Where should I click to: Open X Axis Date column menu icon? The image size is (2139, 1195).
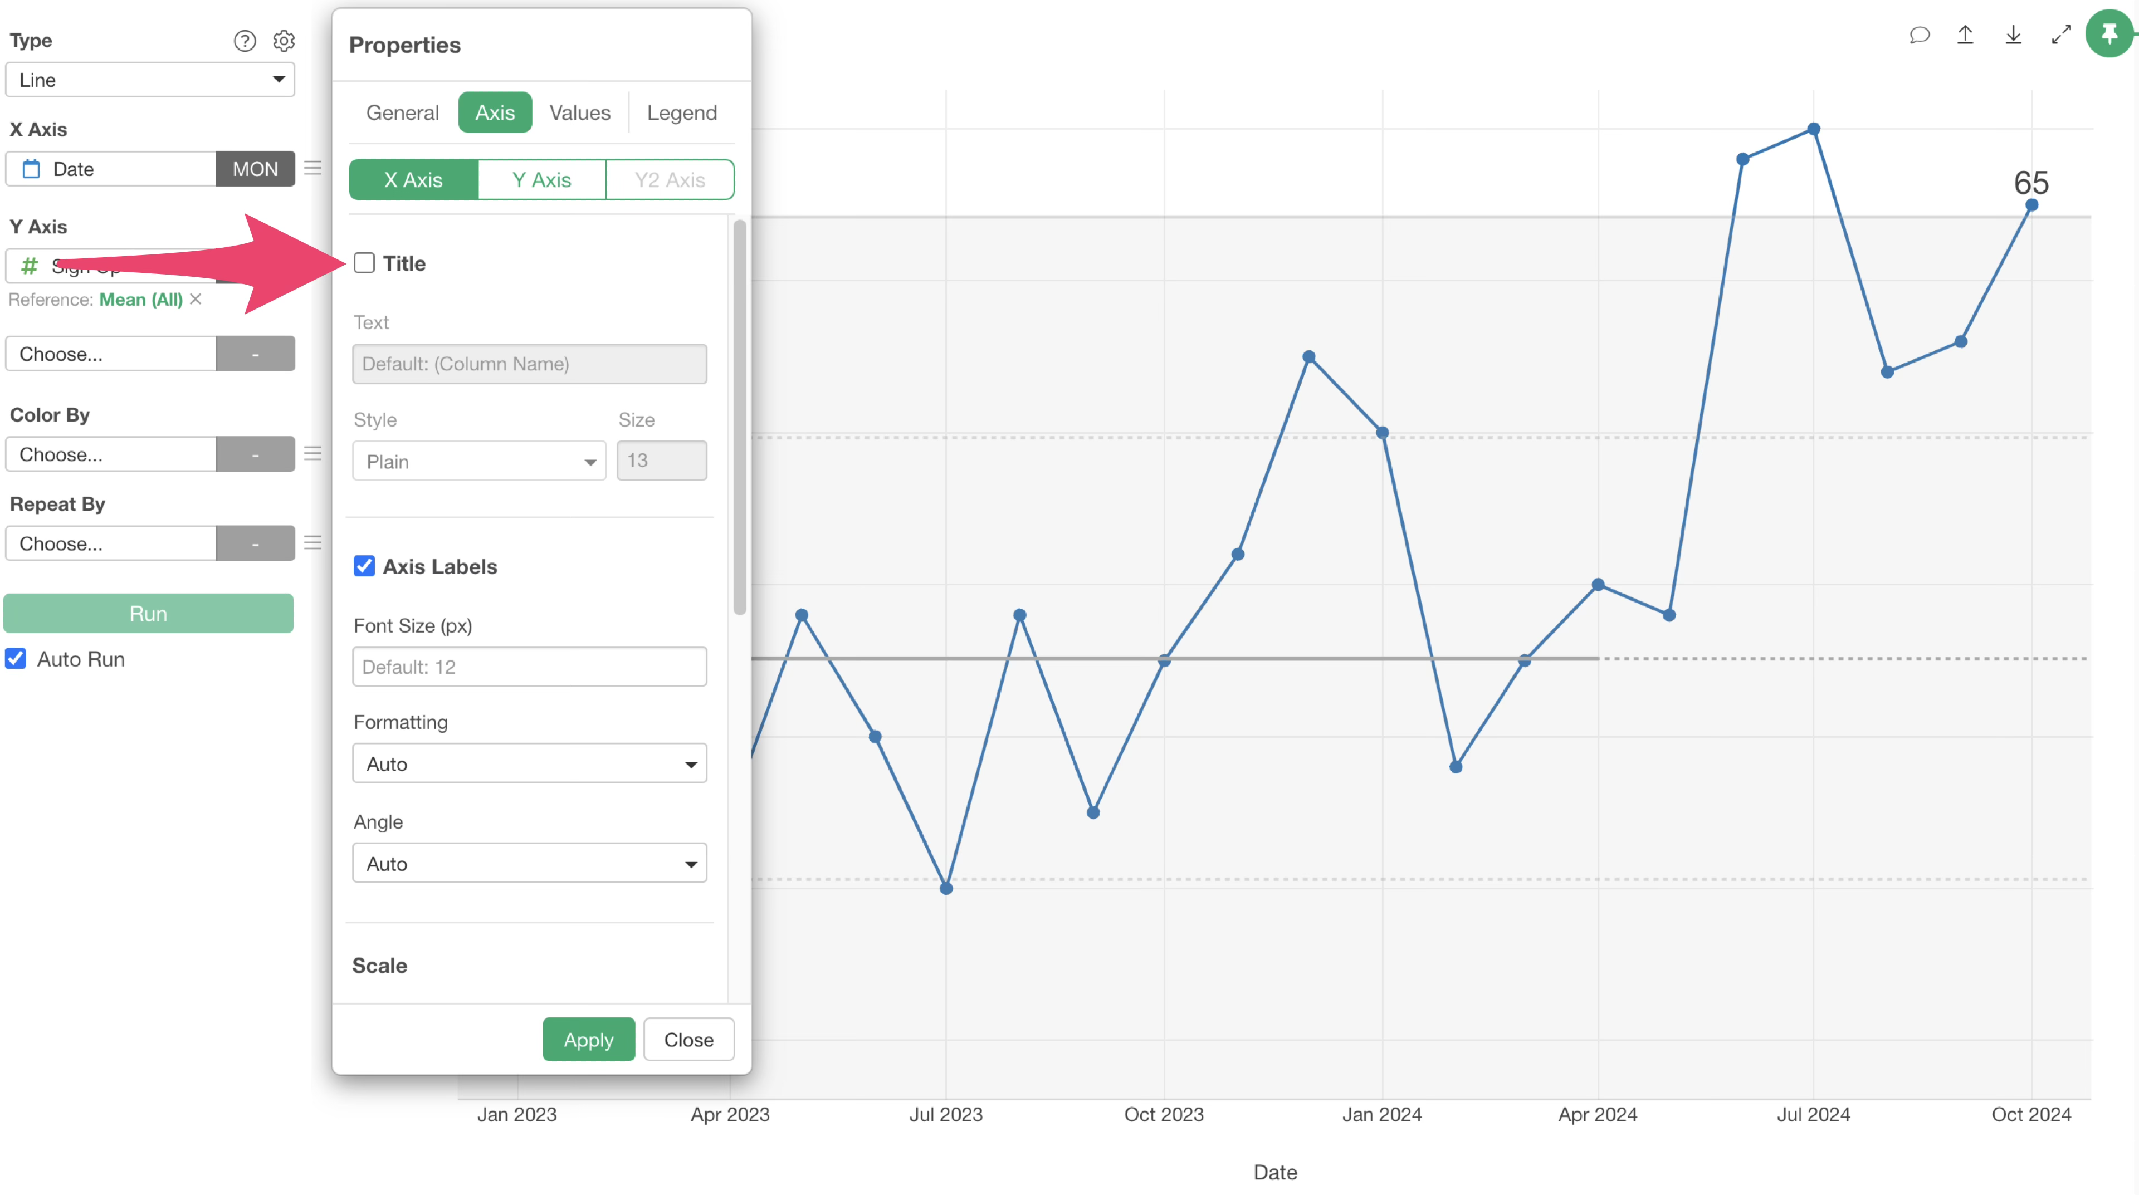[313, 169]
